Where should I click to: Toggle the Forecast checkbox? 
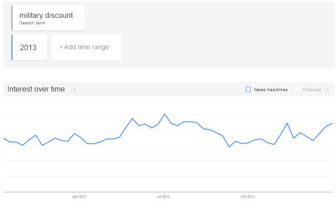coord(297,89)
